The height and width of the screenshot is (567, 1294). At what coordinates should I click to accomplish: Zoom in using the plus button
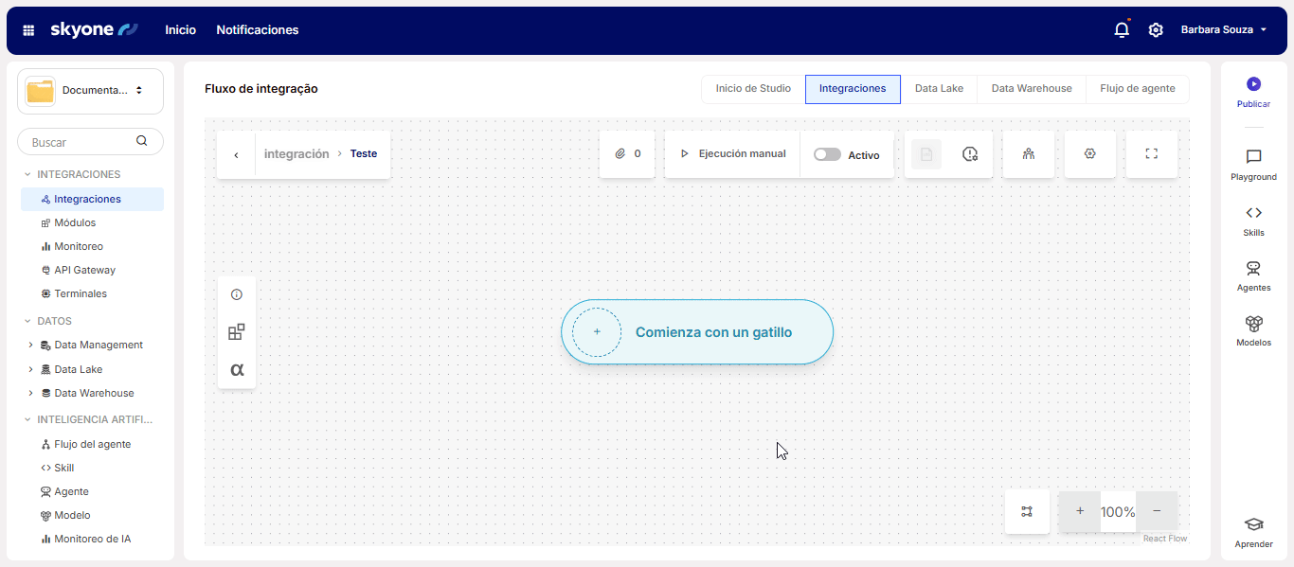pos(1080,511)
